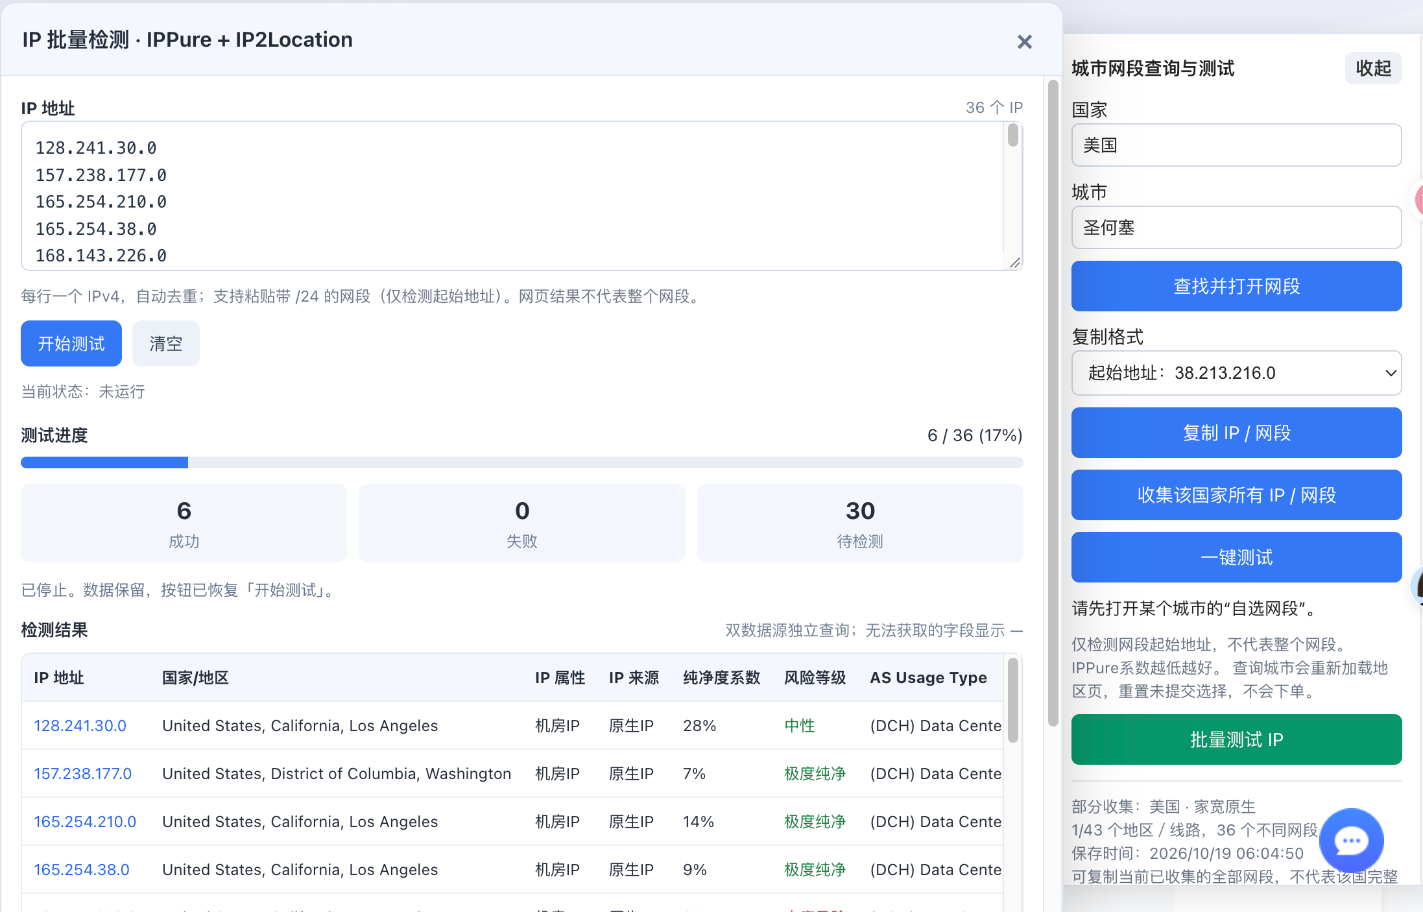Click the 纯净度系数 column header
Viewport: 1423px width, 912px height.
click(721, 678)
